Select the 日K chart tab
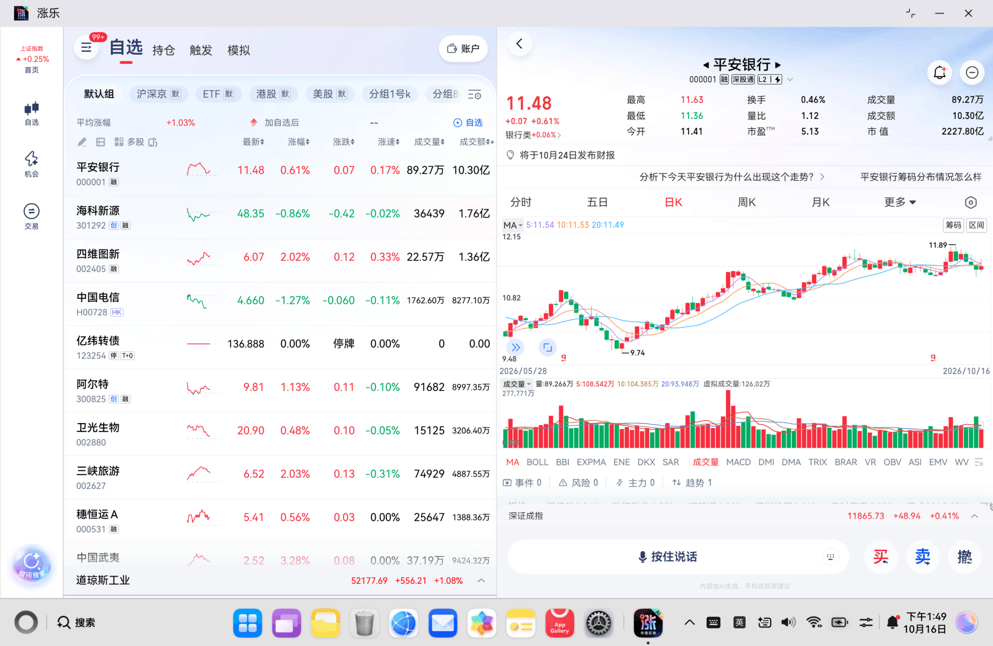Screen dimensions: 993x646 673,202
